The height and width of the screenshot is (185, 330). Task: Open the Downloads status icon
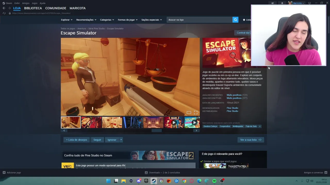tap(146, 173)
